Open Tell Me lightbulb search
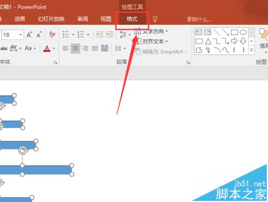The height and width of the screenshot is (202, 268). [155, 19]
